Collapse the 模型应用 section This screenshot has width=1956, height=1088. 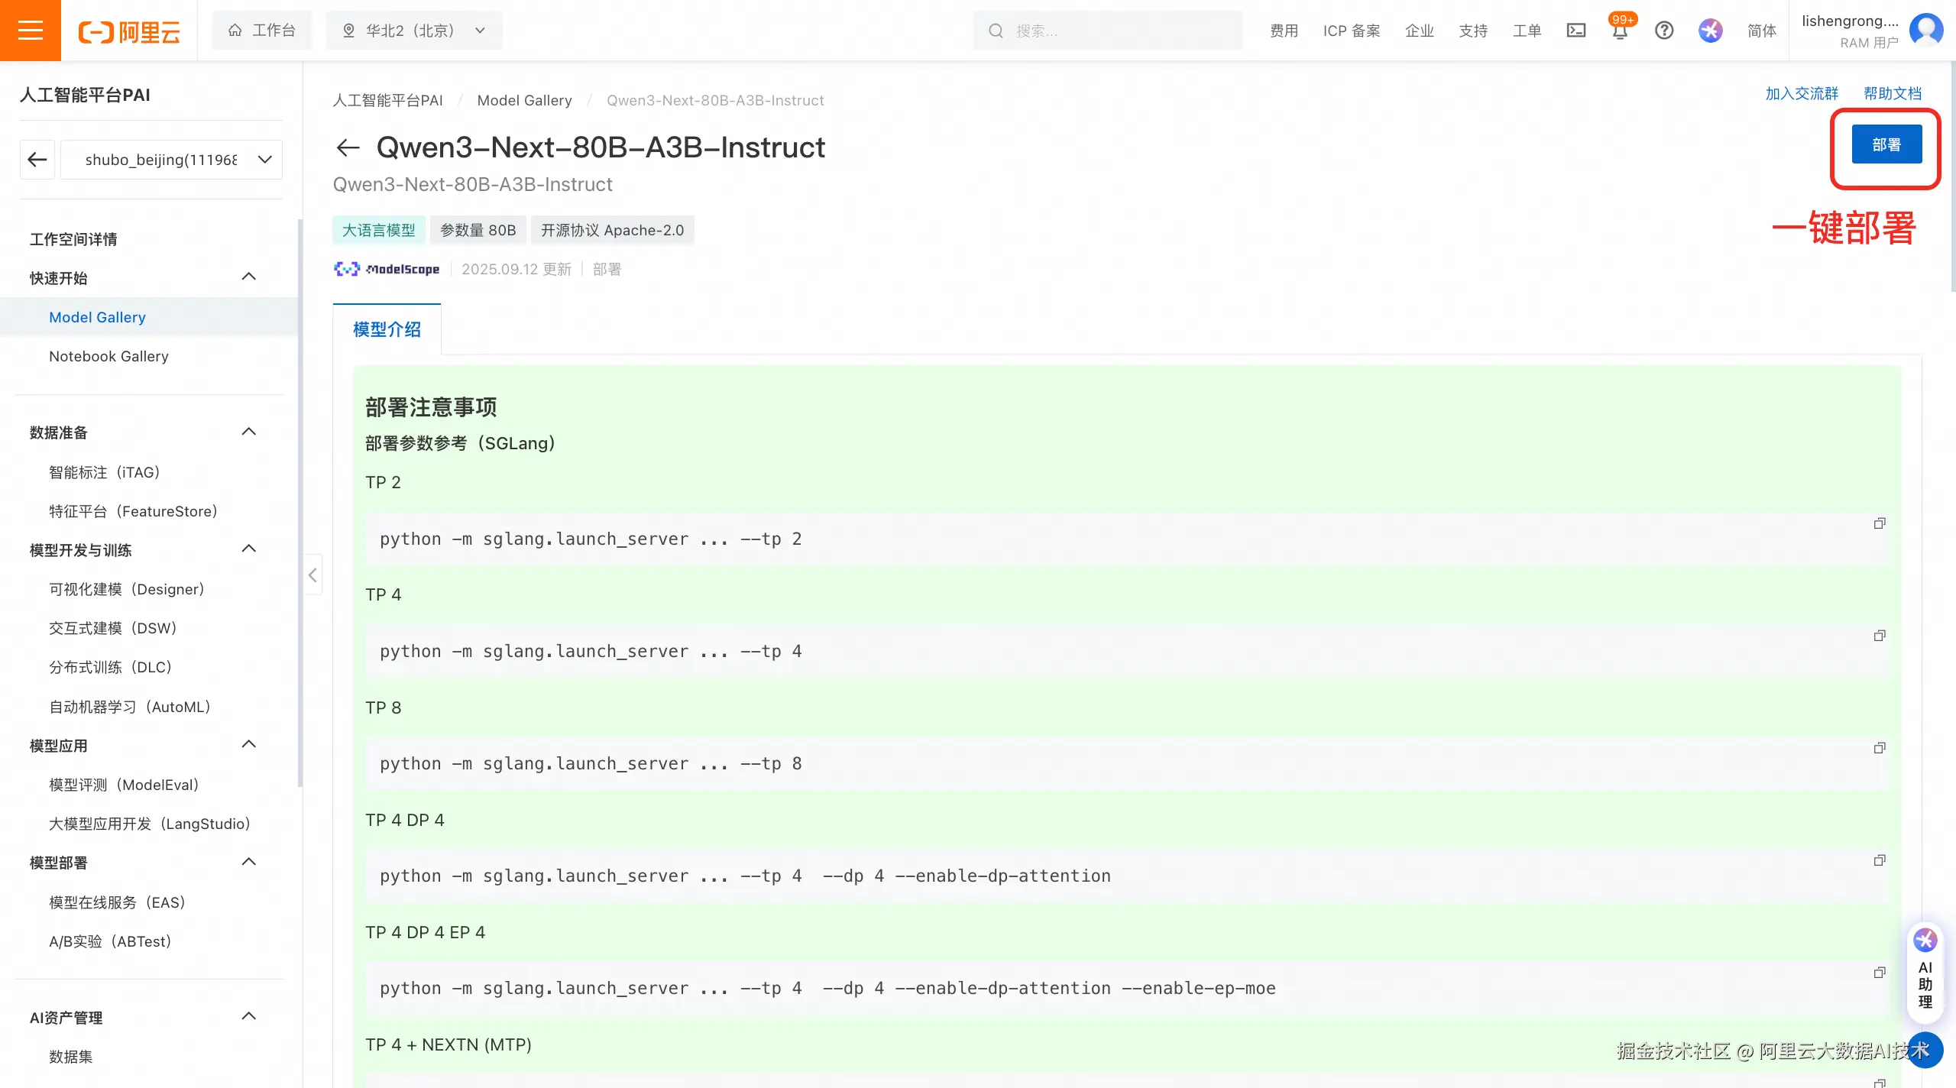[249, 744]
